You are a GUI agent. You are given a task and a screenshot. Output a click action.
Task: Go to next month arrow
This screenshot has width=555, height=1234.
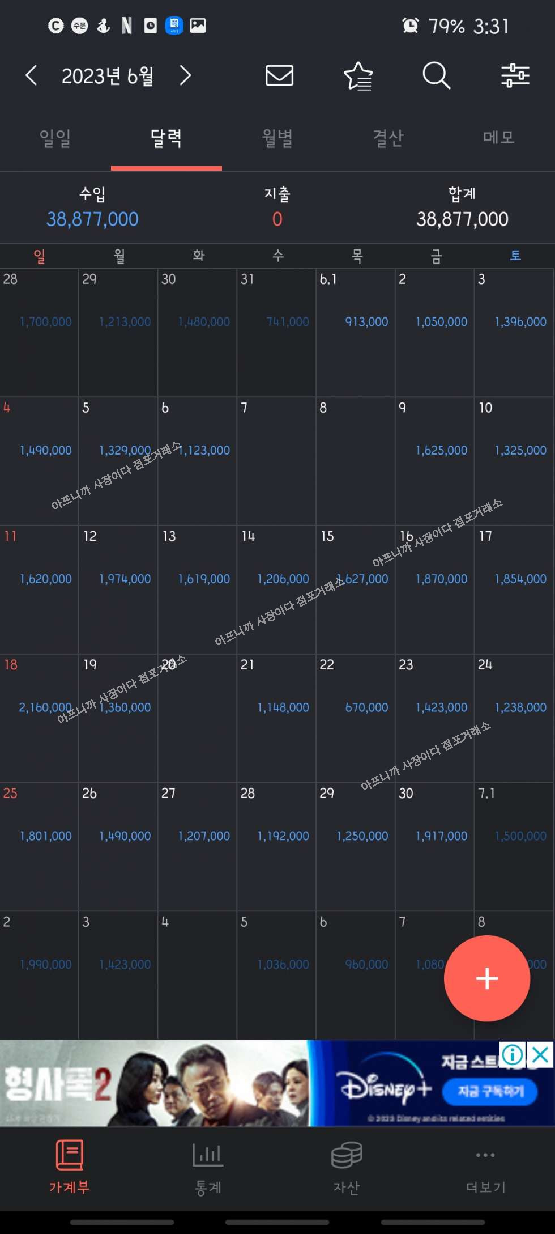(x=185, y=75)
